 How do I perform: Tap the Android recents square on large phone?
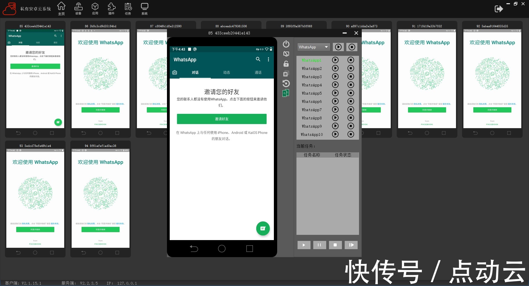click(x=250, y=249)
